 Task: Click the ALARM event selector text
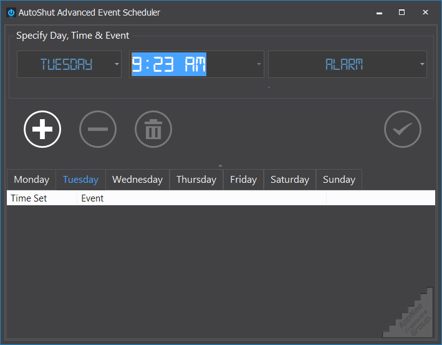click(x=344, y=64)
